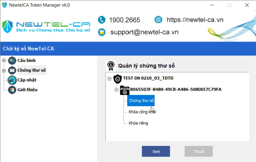The image size is (256, 162).
Task: Expand the Chứng thư số sidebar node
Action: (4, 71)
